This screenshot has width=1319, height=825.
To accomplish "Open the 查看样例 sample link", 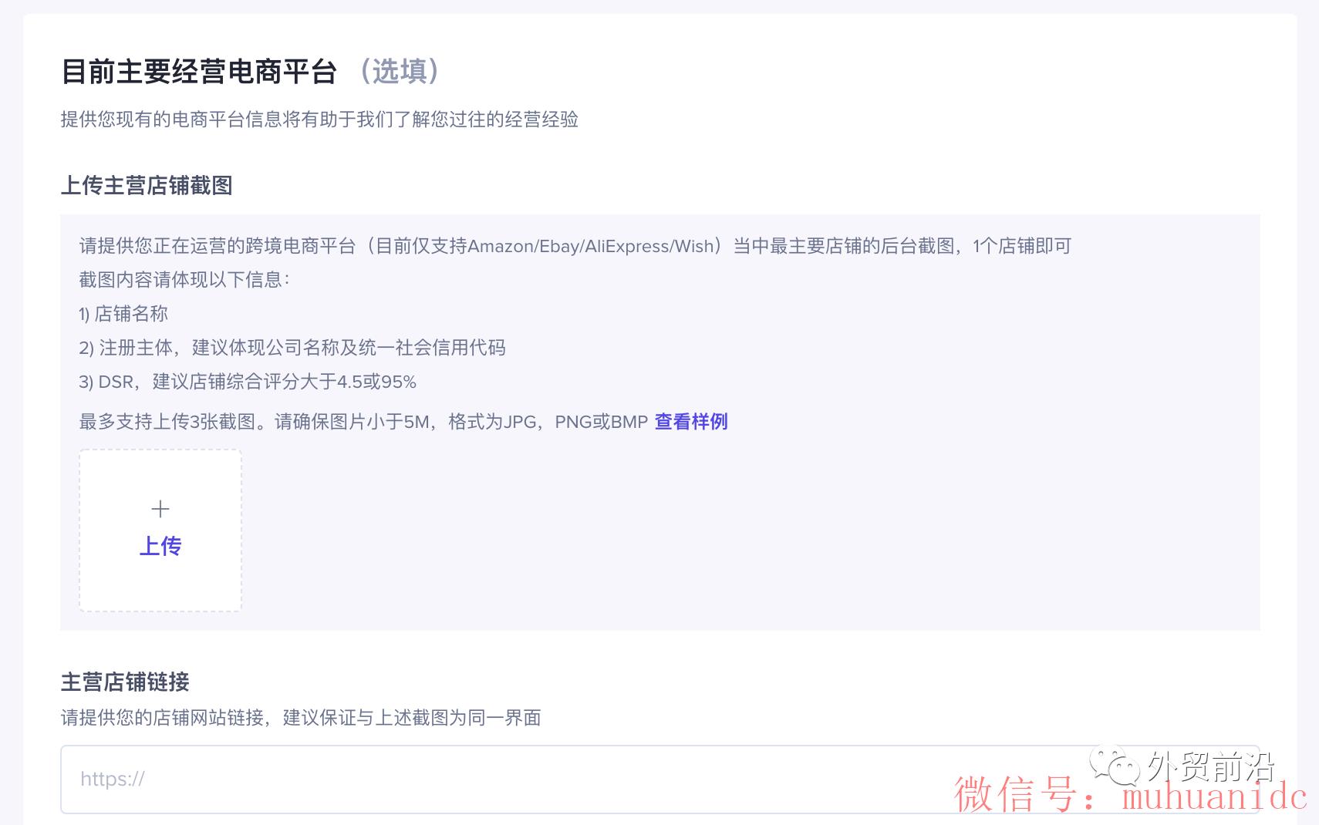I will (690, 422).
